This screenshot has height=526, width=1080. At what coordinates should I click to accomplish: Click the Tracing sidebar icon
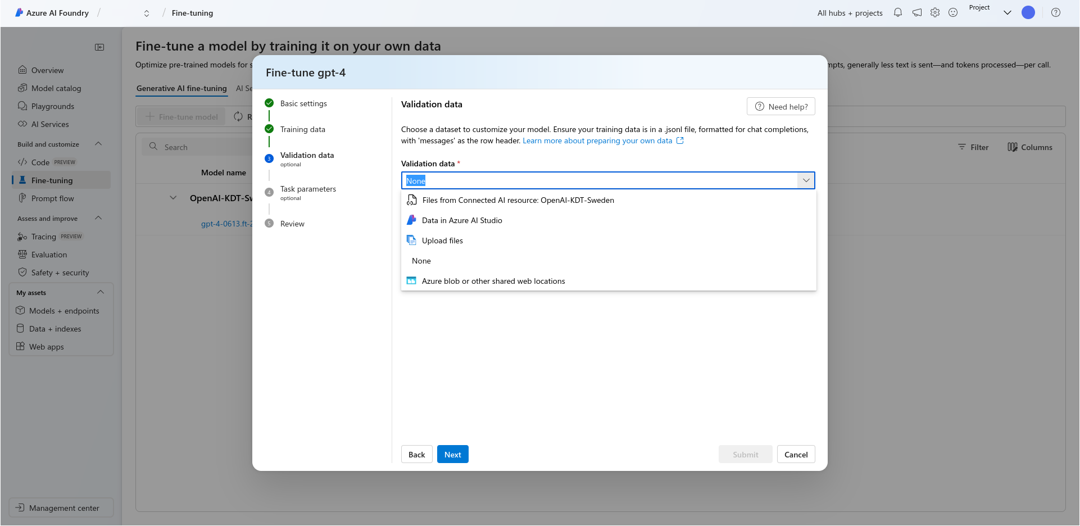click(22, 237)
